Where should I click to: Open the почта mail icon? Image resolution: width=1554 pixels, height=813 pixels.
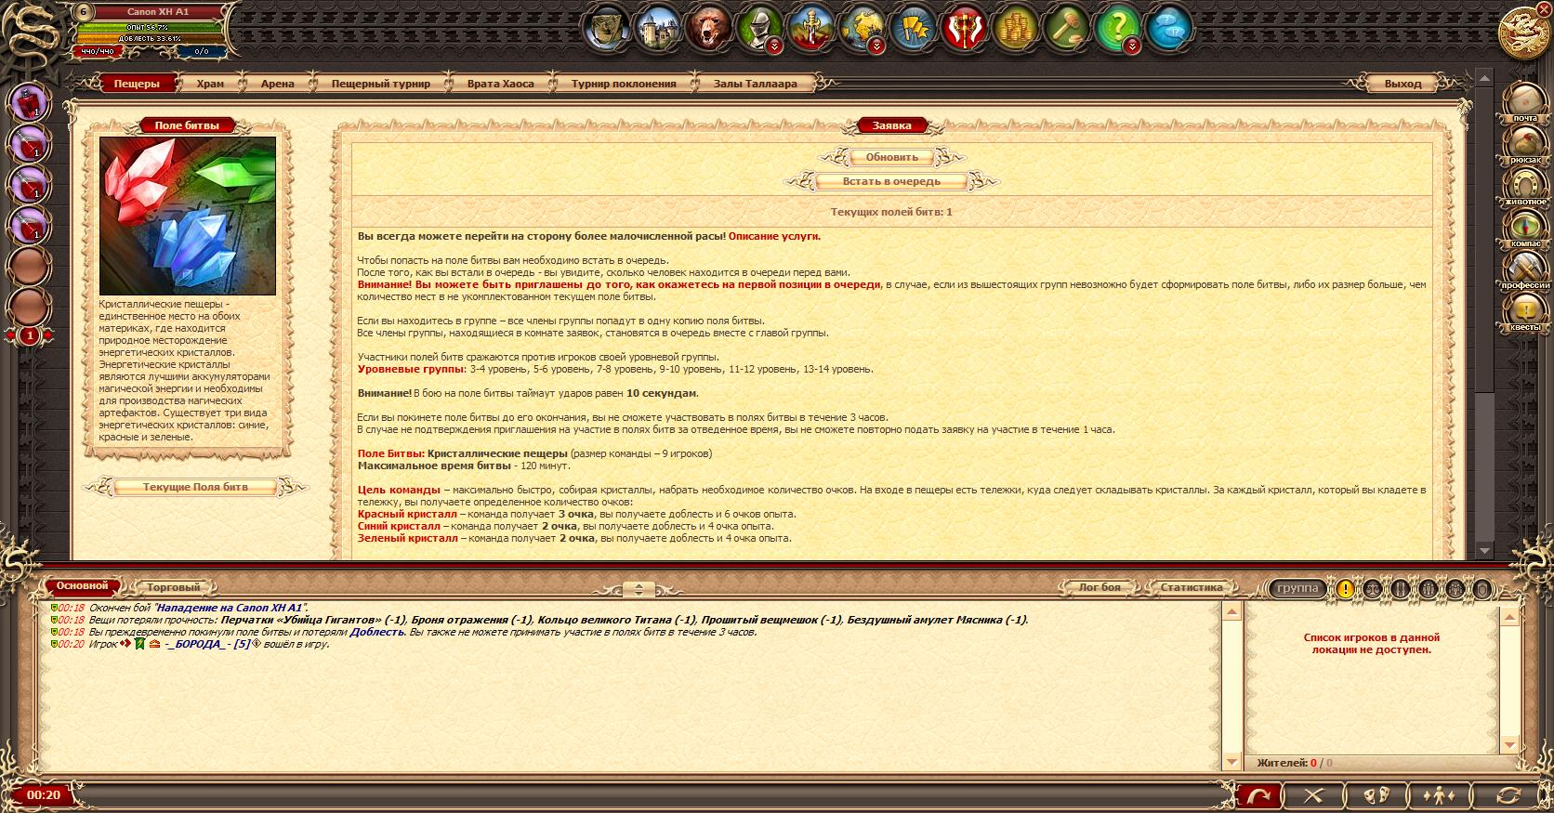point(1524,101)
